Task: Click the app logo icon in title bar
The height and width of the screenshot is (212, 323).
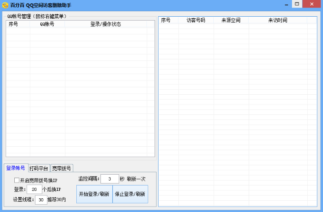Action: tap(5, 5)
